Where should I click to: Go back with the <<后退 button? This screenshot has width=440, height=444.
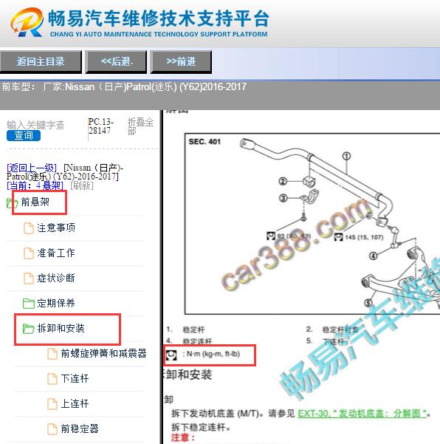click(x=116, y=62)
